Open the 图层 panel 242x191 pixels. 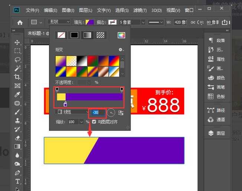(216, 133)
